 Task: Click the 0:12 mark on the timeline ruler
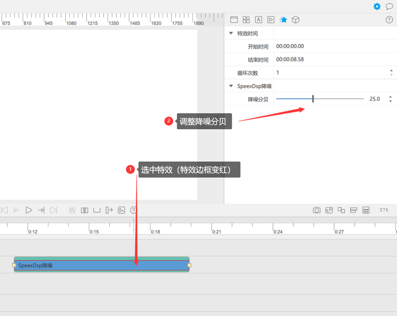[x=33, y=231]
